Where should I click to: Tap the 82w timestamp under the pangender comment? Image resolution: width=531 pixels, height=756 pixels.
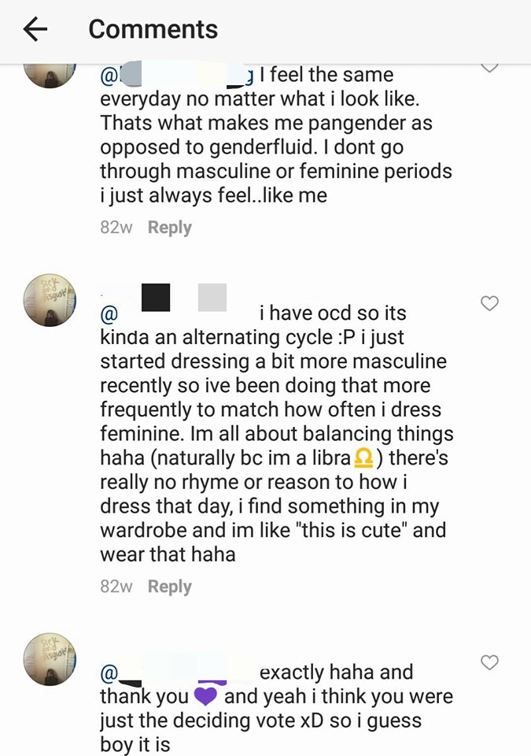[x=116, y=227]
